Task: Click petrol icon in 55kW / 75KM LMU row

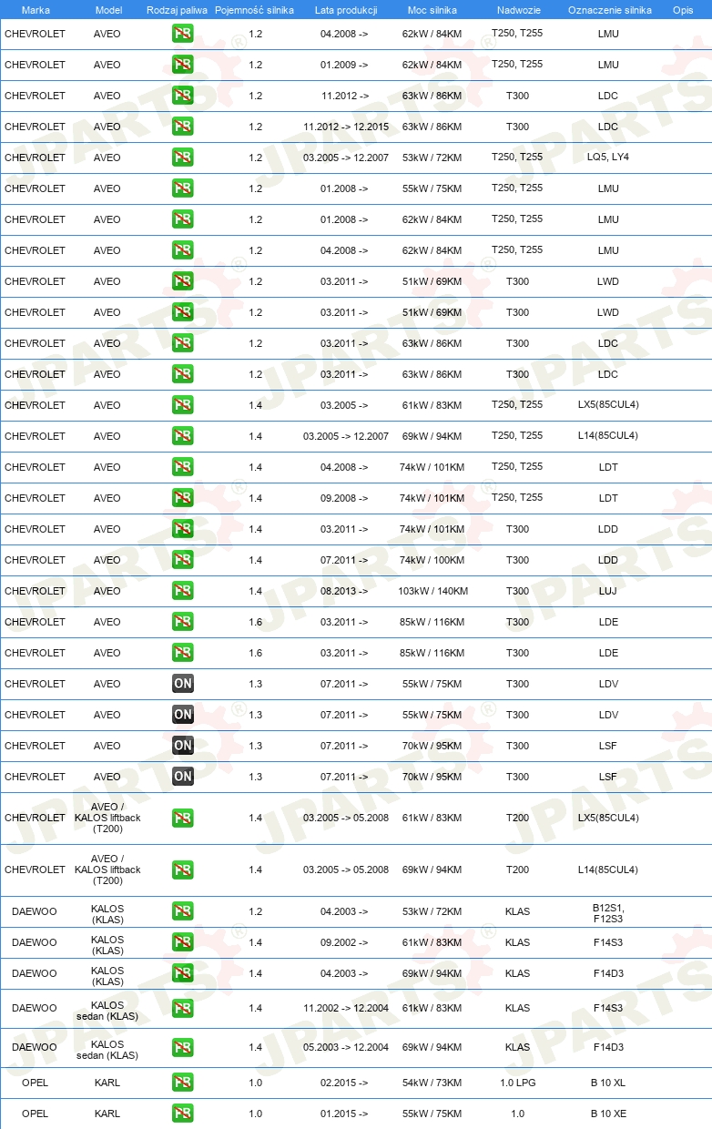Action: click(x=183, y=188)
